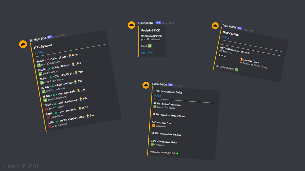Image resolution: width=305 pixels, height=171 pixels.
Task: Click the Elitehub BOT avatar beside ITRC Conflicts
Action: (215, 26)
